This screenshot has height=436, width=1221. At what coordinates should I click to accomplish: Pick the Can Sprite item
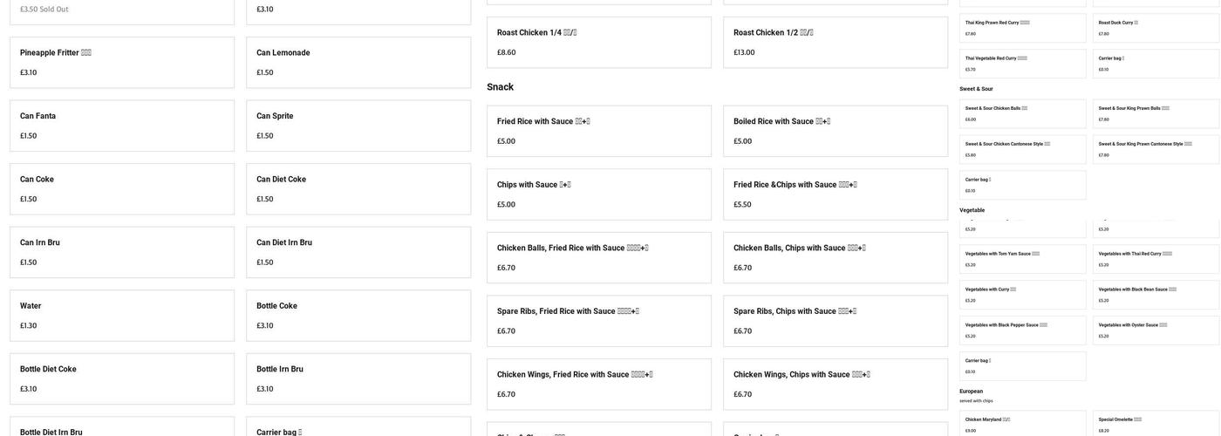click(x=358, y=126)
